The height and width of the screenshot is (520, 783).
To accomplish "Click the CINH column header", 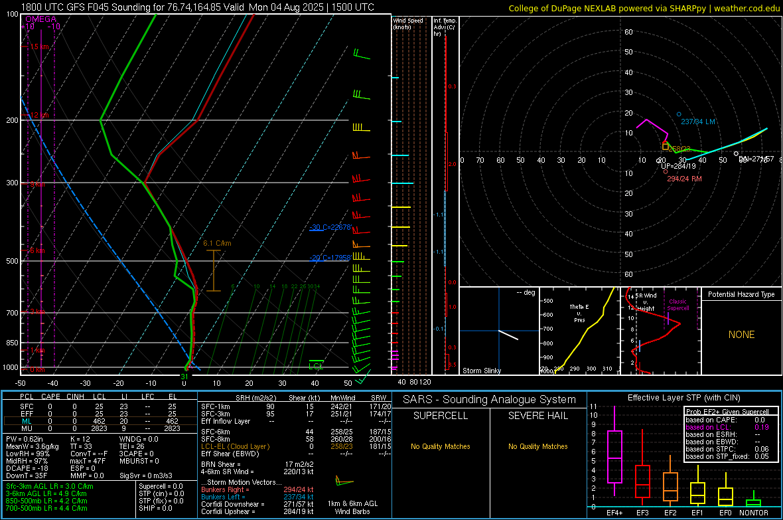I will pyautogui.click(x=75, y=396).
